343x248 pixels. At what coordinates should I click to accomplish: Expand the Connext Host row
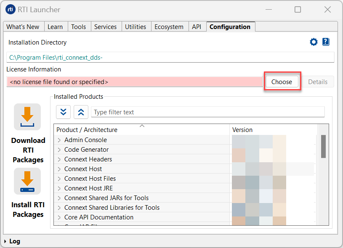(59, 169)
